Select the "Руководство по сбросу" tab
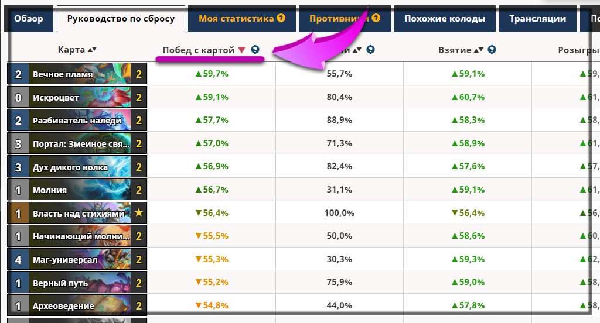 (x=121, y=19)
